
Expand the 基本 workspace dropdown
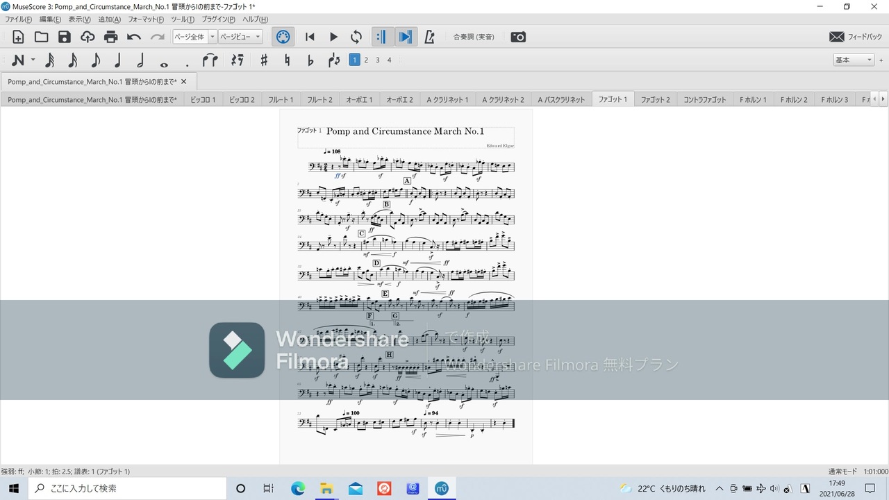[x=854, y=60]
